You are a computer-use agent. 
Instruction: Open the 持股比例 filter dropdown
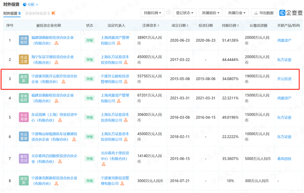[152, 13]
